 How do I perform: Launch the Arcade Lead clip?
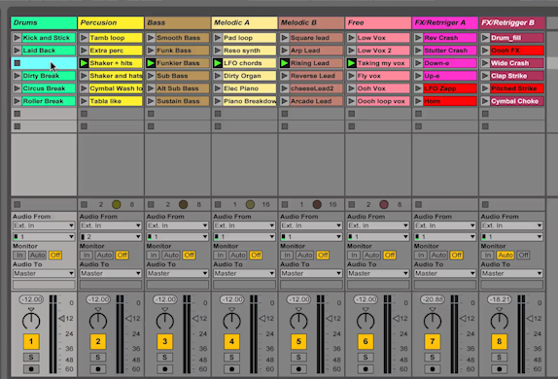click(284, 101)
